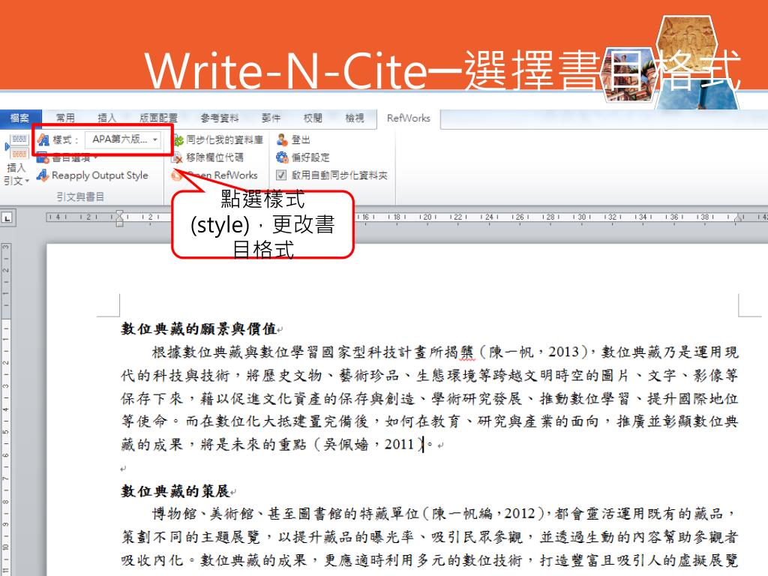Select the RefWorks ribbon tab
Viewport: 768px width, 576px height.
coord(409,118)
